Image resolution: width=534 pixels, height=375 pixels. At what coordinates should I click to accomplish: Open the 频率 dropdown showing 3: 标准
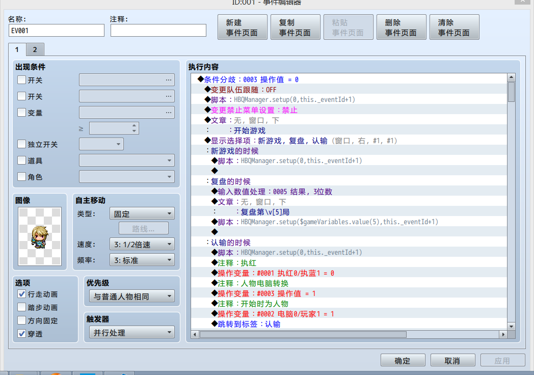click(142, 260)
